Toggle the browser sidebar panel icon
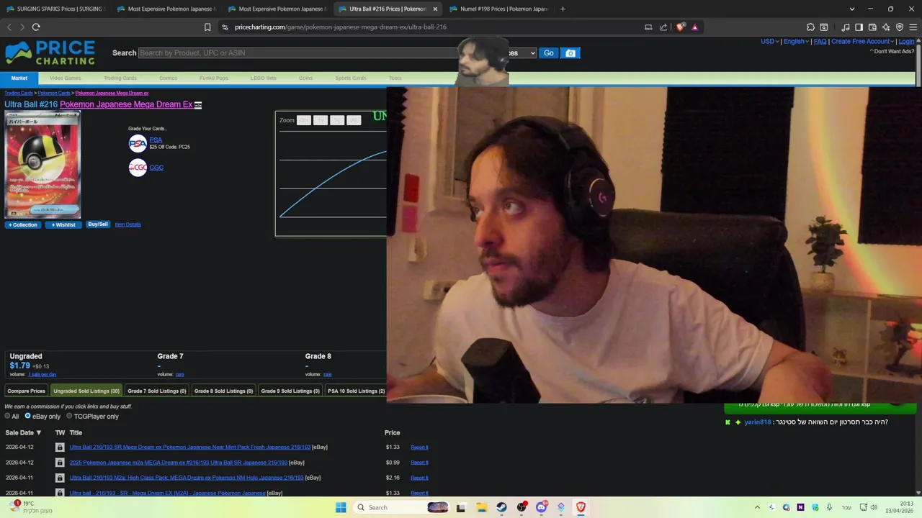Image resolution: width=922 pixels, height=518 pixels. [859, 27]
